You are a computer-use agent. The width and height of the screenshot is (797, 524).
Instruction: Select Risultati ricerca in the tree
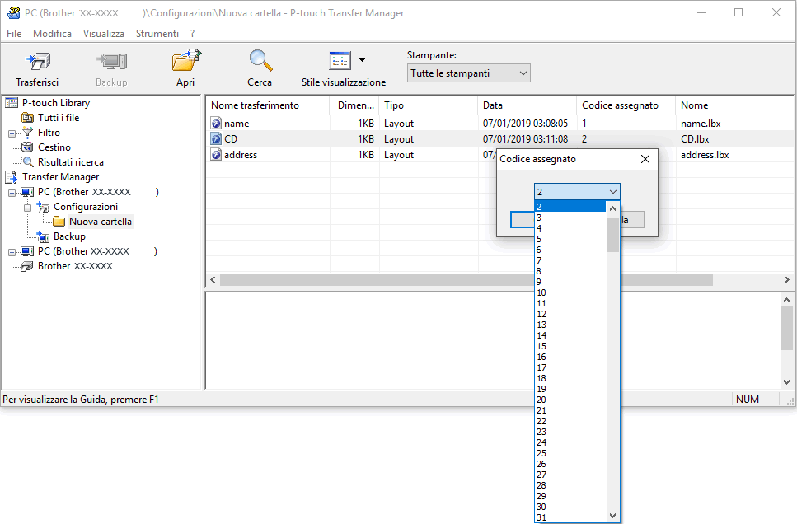71,162
